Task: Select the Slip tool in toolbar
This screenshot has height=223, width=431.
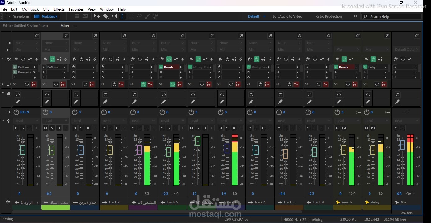Action: point(114,16)
